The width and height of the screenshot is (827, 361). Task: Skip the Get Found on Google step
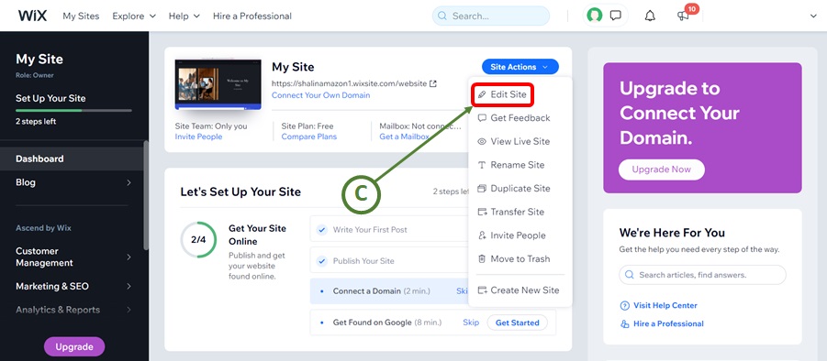[471, 323]
